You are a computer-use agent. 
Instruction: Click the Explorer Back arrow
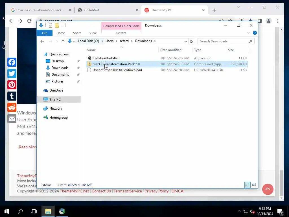pos(42,41)
